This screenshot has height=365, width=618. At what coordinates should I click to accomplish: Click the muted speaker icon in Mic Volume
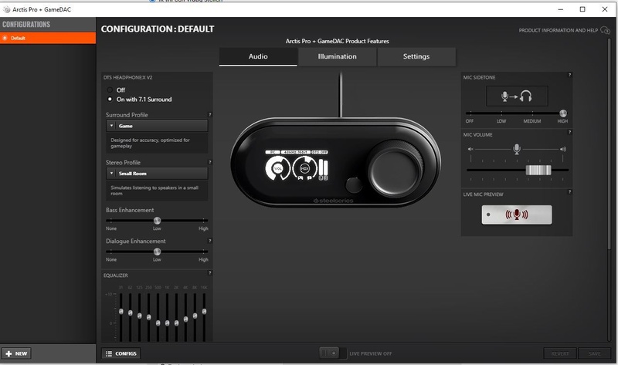coord(470,149)
